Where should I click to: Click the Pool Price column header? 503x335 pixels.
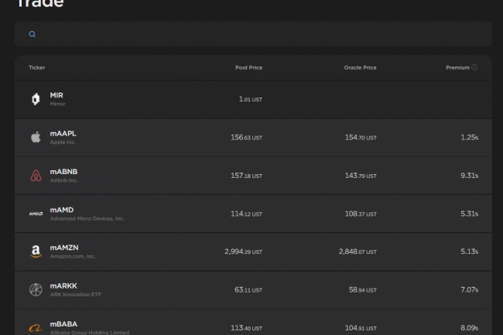[248, 67]
